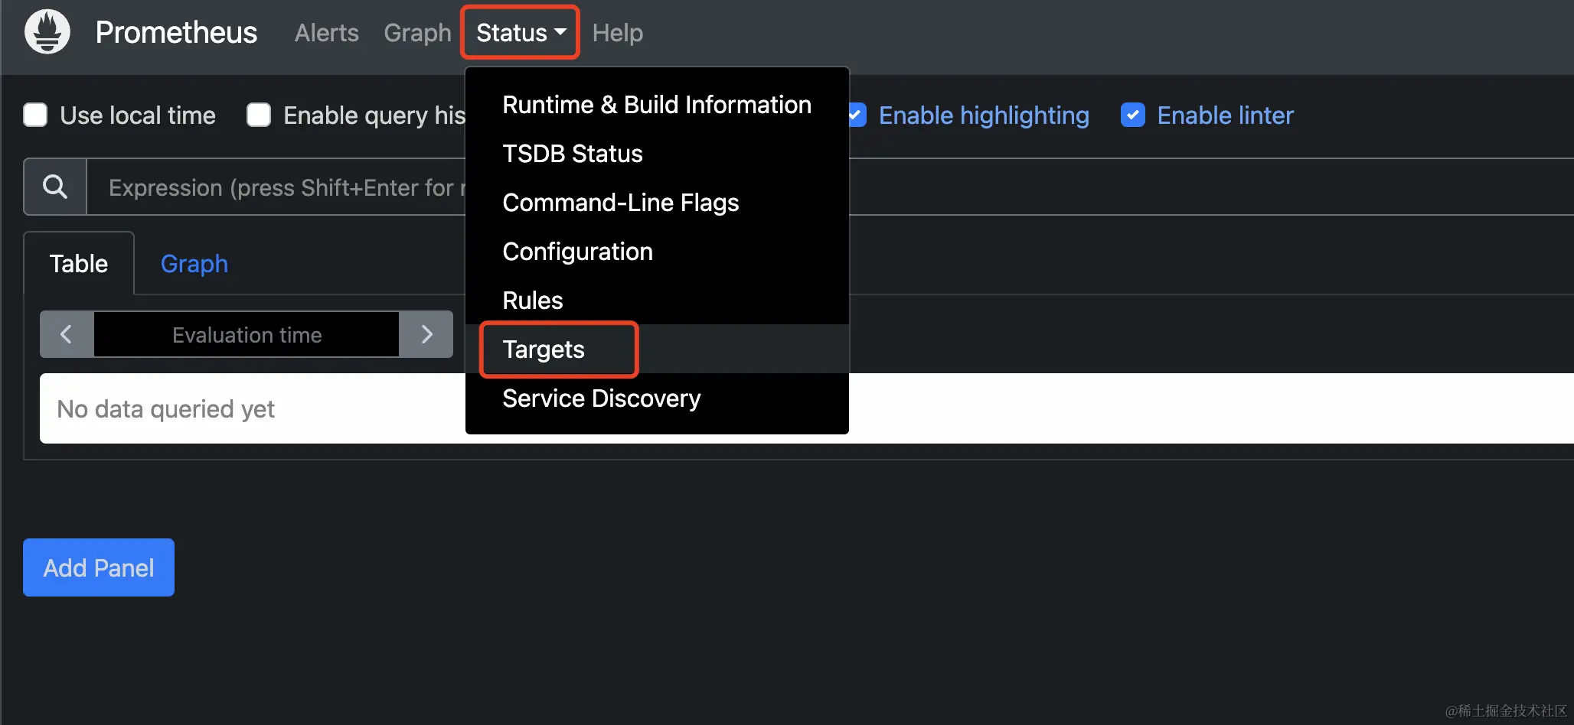Step evaluation time backward with left chevron
Viewport: 1574px width, 725px height.
[x=67, y=334]
